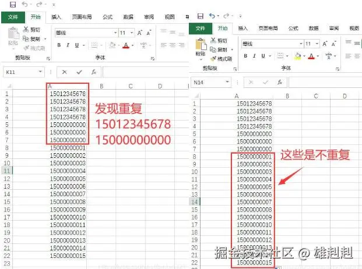The width and height of the screenshot is (362, 269).
Task: Toggle Bold in left window ribbon
Action: [59, 45]
